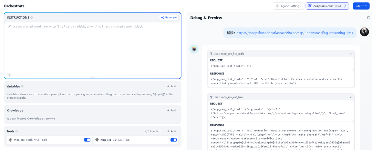Click the help icon next to INSTRUCTIONS
Image resolution: width=372 pixels, height=150 pixels.
pos(32,18)
